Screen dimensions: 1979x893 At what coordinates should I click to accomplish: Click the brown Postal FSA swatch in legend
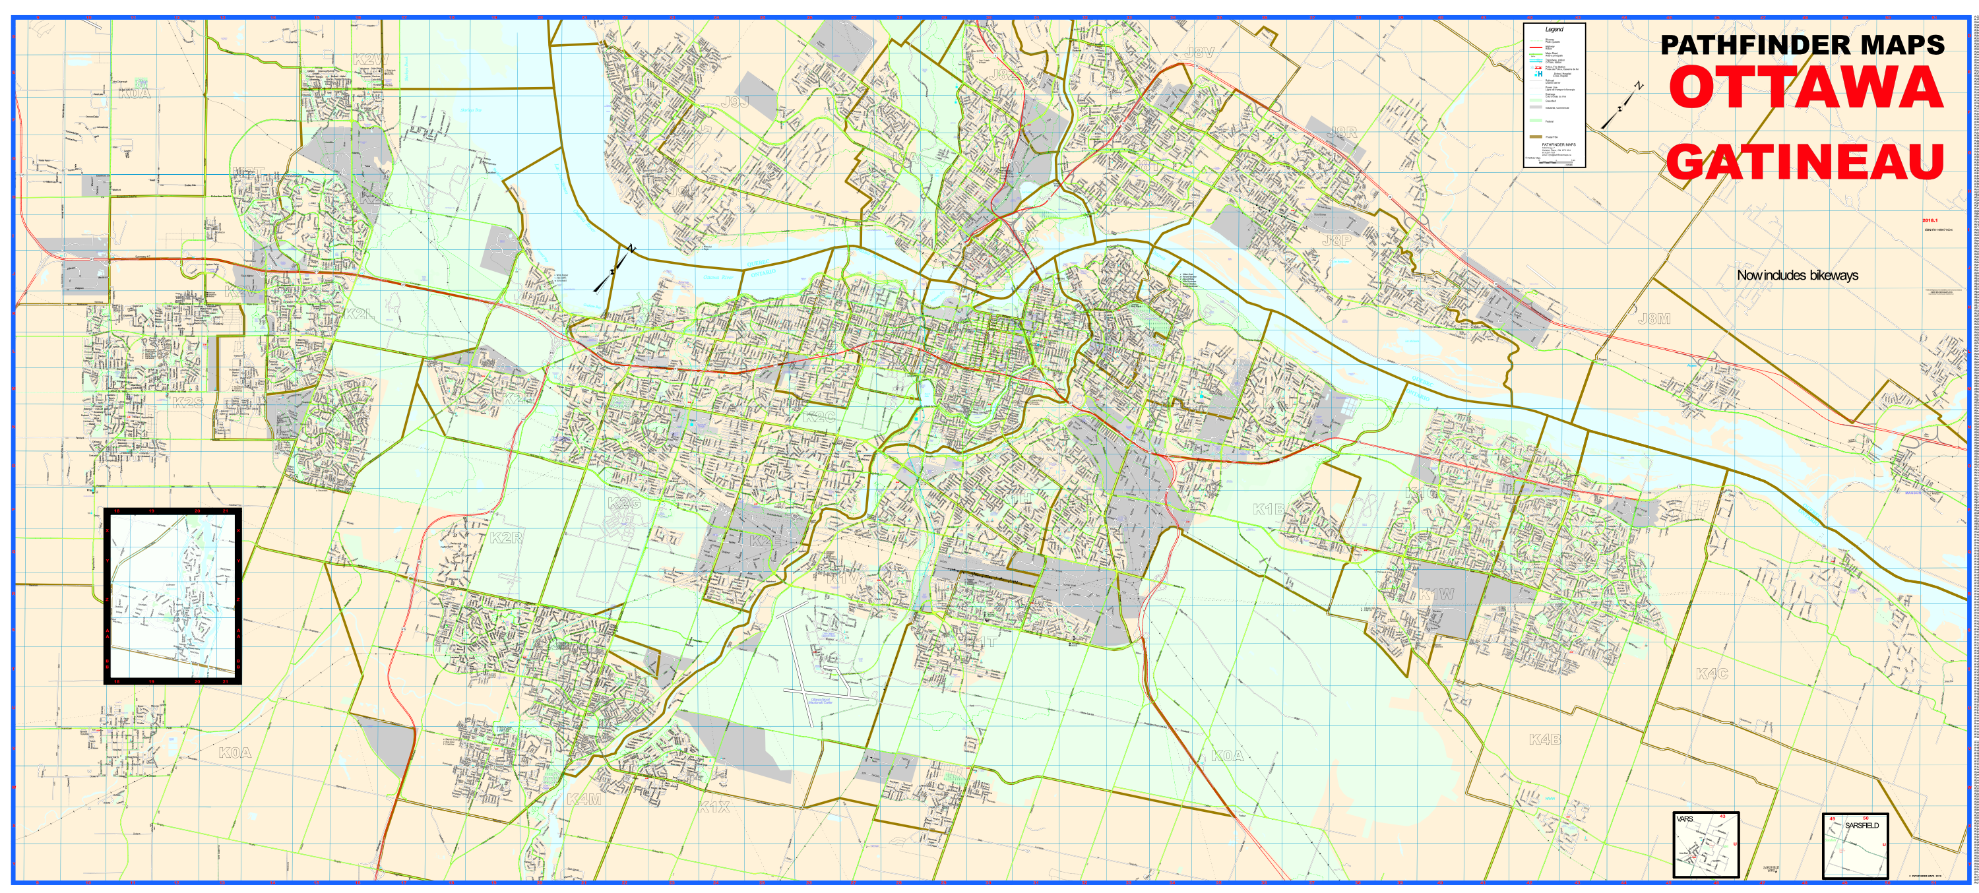click(x=1536, y=137)
